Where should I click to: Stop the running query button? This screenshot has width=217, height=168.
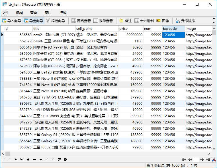(x=65, y=159)
